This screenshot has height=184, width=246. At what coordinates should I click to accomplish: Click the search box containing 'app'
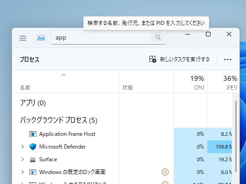coord(108,38)
